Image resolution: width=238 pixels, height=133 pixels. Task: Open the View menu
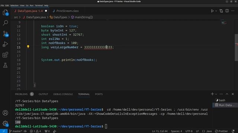(22, 6)
